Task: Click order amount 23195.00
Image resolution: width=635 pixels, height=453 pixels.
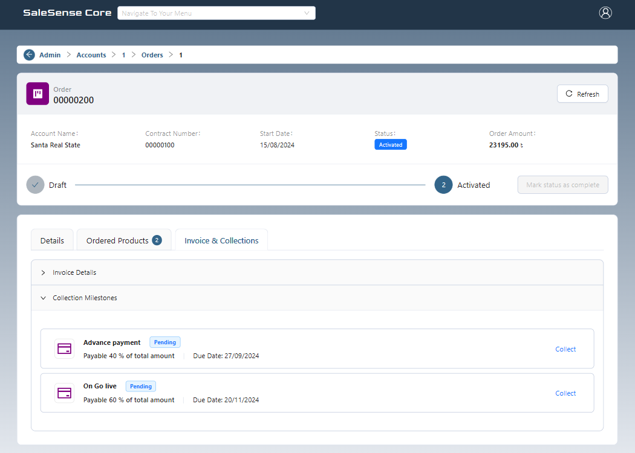Action: [506, 145]
